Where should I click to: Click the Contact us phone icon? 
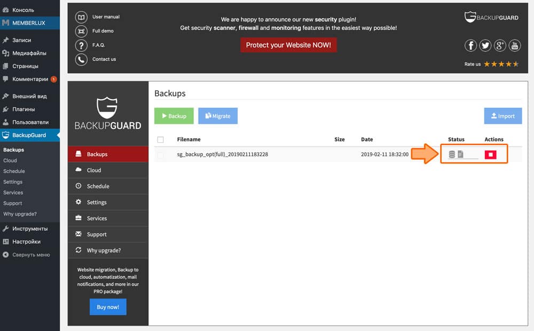tap(81, 59)
